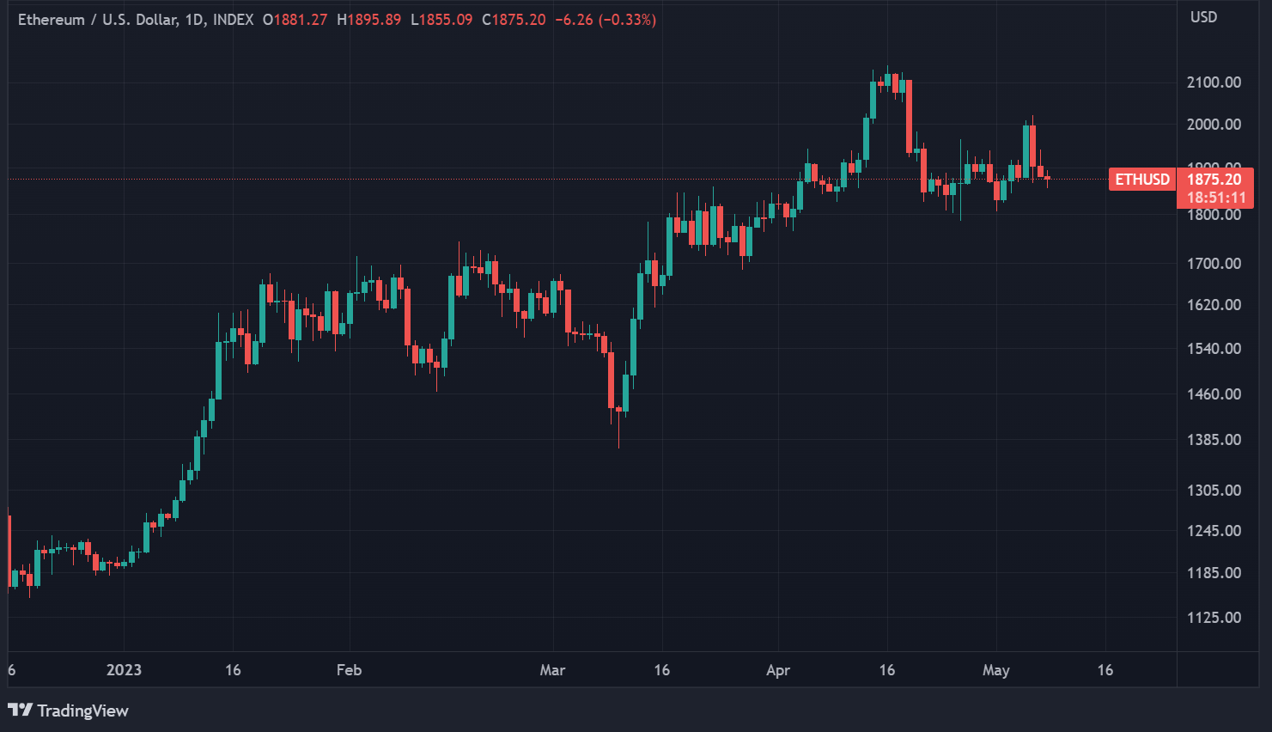Click the current price tag 1875.20
The image size is (1272, 732).
point(1214,180)
